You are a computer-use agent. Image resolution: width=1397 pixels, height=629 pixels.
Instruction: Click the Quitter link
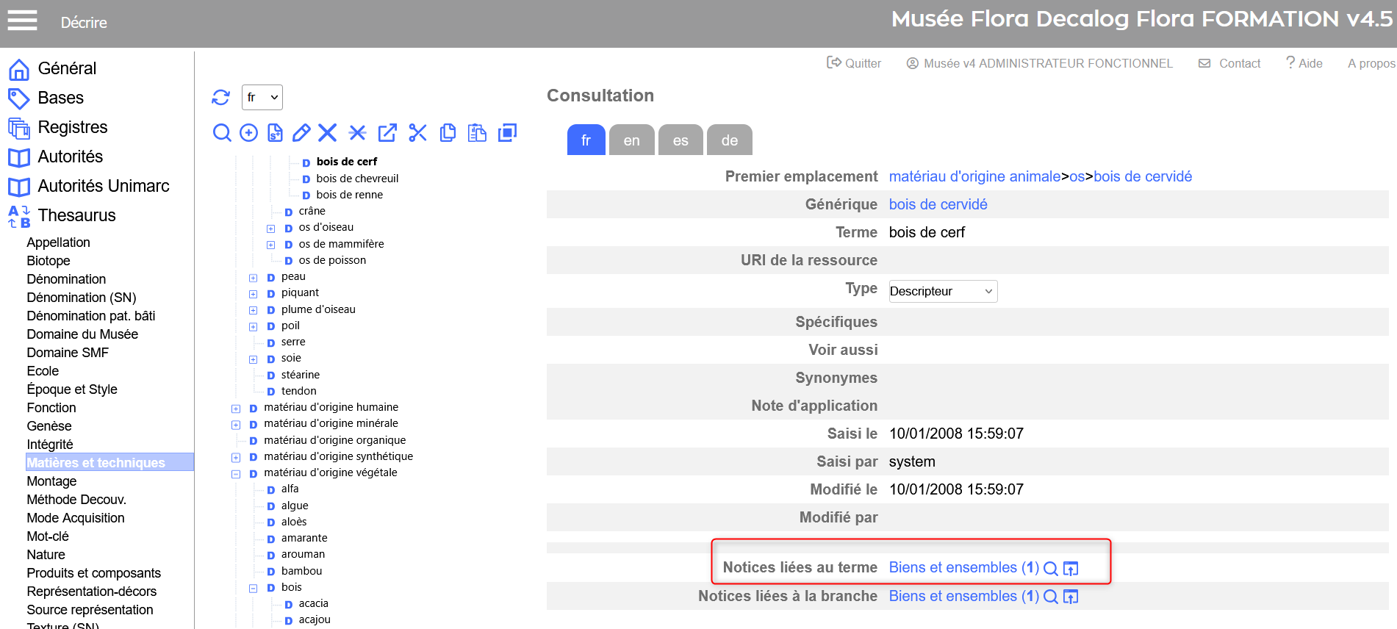tap(854, 63)
